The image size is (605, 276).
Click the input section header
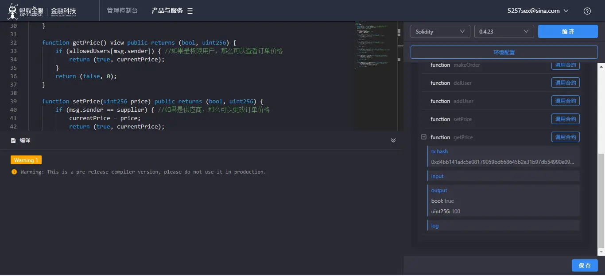click(504, 176)
